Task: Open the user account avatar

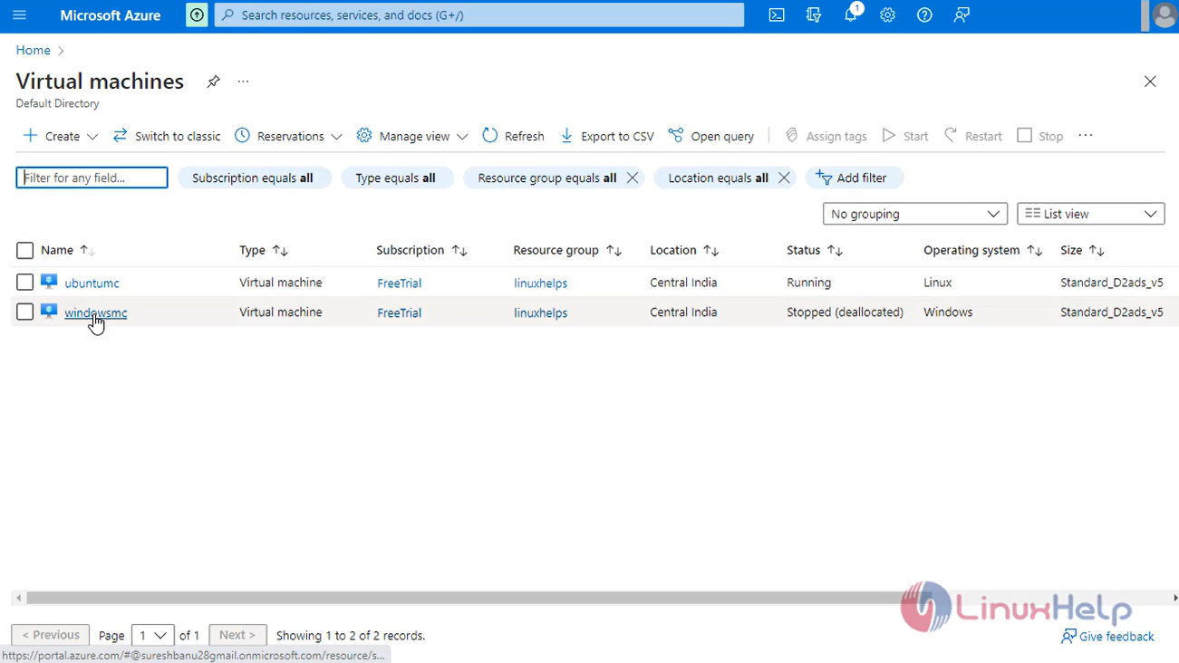Action: pyautogui.click(x=1164, y=15)
